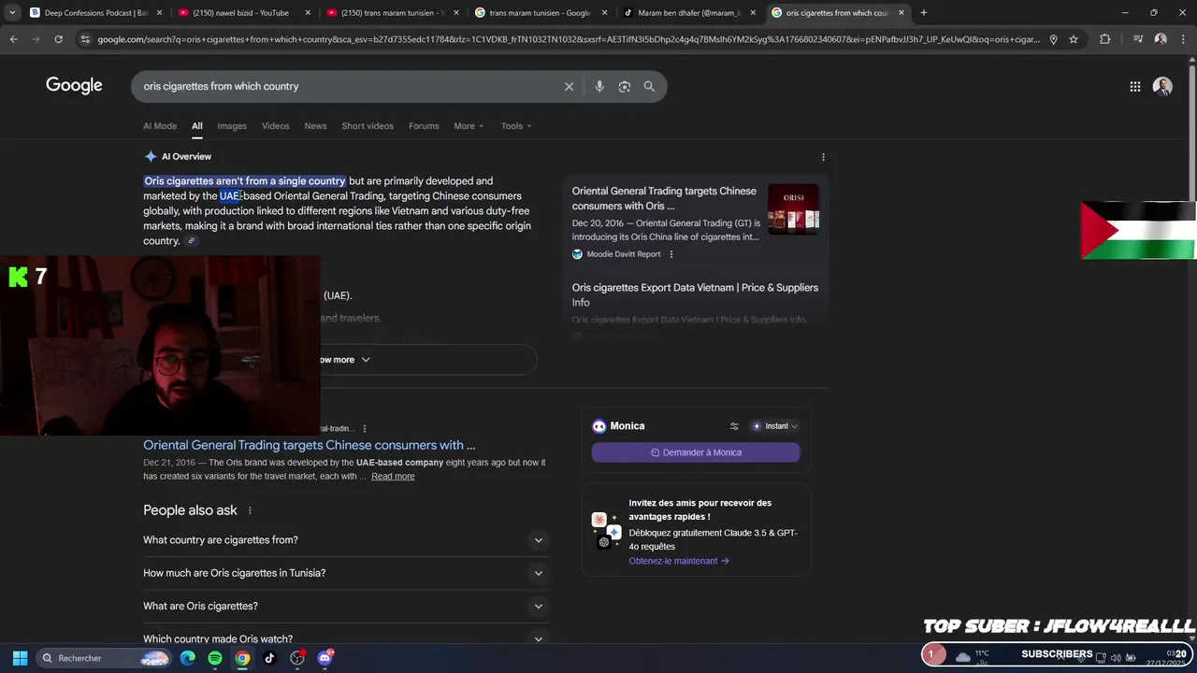Open the Tools dropdown
The image size is (1197, 673).
pyautogui.click(x=516, y=126)
